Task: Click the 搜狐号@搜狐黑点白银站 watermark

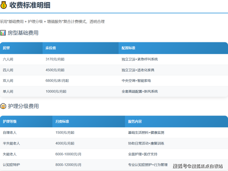Action: tap(197, 166)
